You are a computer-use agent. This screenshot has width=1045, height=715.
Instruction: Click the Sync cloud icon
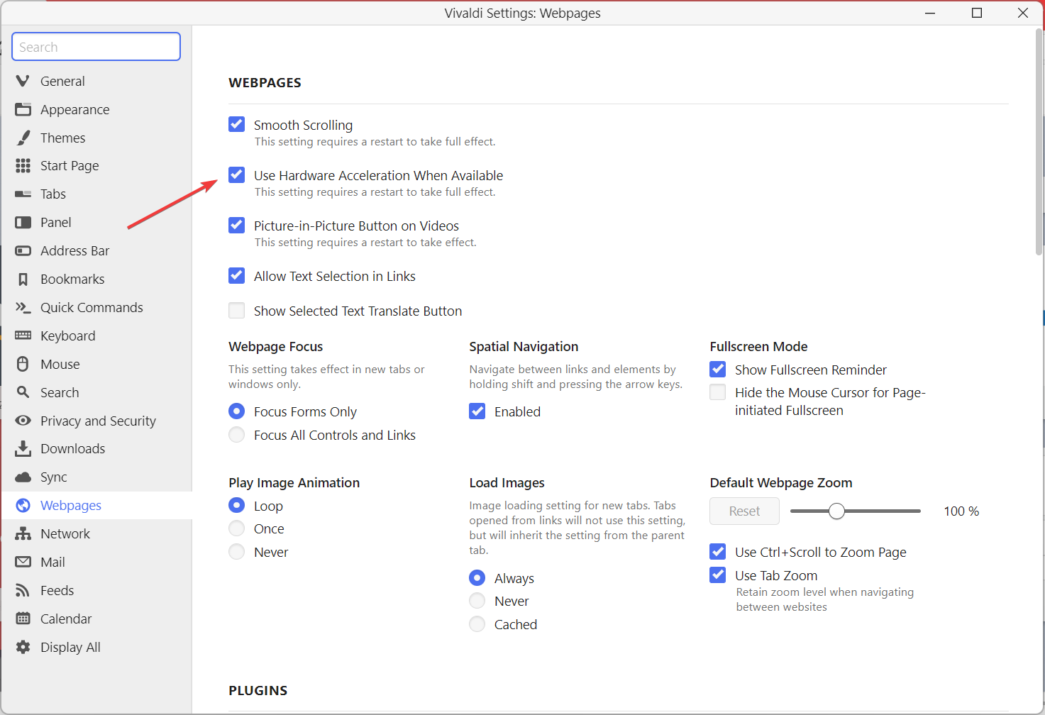click(23, 477)
